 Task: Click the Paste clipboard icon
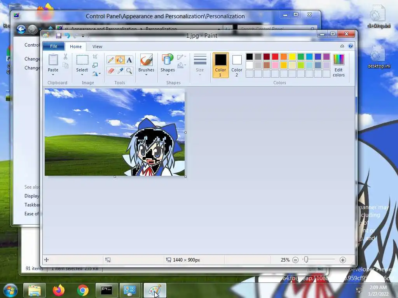tap(53, 60)
